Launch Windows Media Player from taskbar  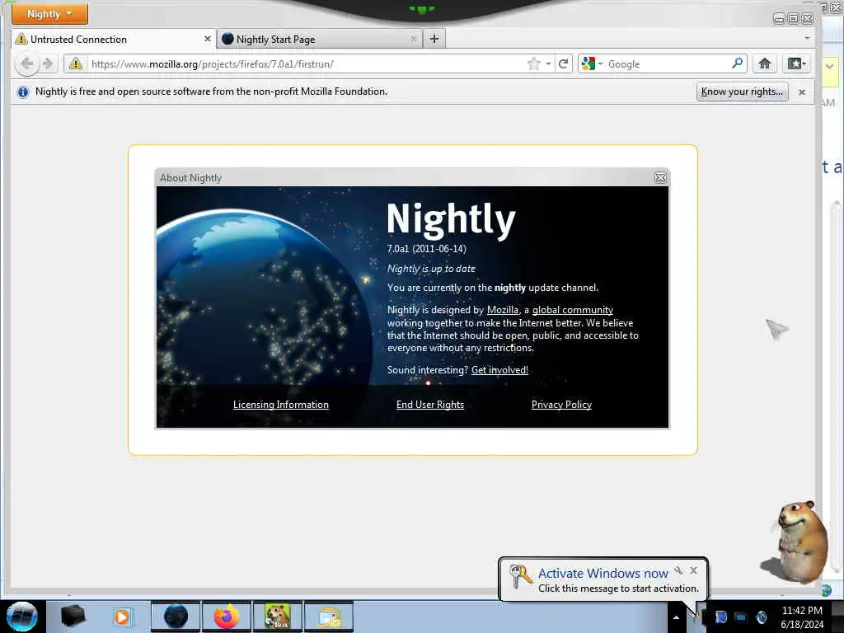click(x=122, y=617)
